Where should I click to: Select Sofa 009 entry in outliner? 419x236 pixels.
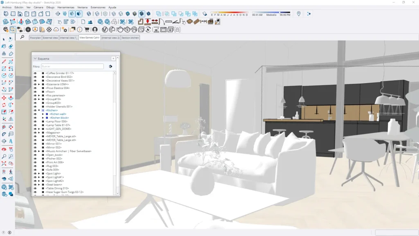pos(52,170)
